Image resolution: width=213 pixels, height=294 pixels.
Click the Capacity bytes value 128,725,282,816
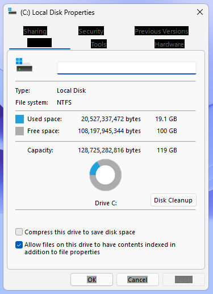109,150
